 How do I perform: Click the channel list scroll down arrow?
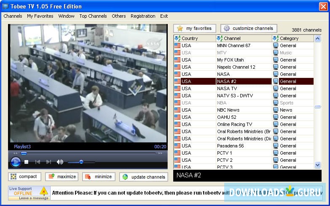pos(318,165)
